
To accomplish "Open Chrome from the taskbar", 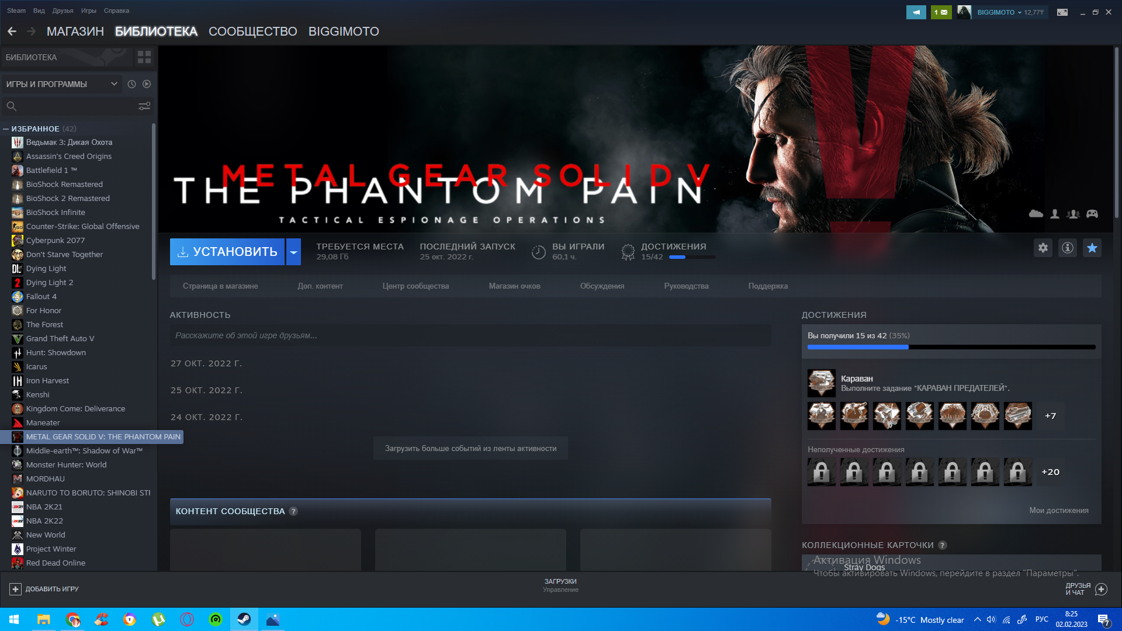I will 72,619.
